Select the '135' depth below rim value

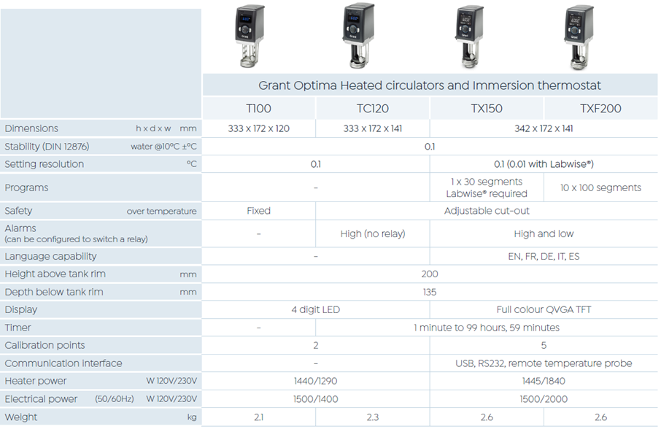(430, 292)
